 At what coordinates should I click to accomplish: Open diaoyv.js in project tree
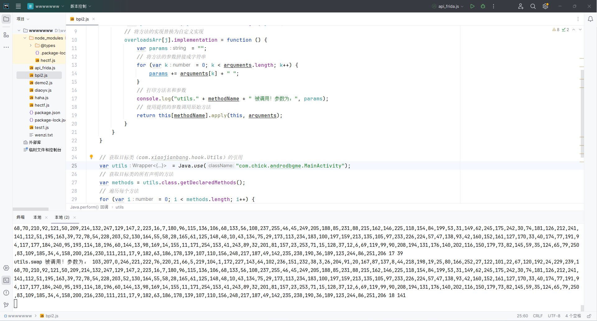coord(43,90)
